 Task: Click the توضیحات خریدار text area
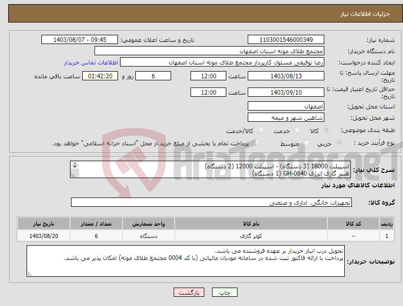185,261
